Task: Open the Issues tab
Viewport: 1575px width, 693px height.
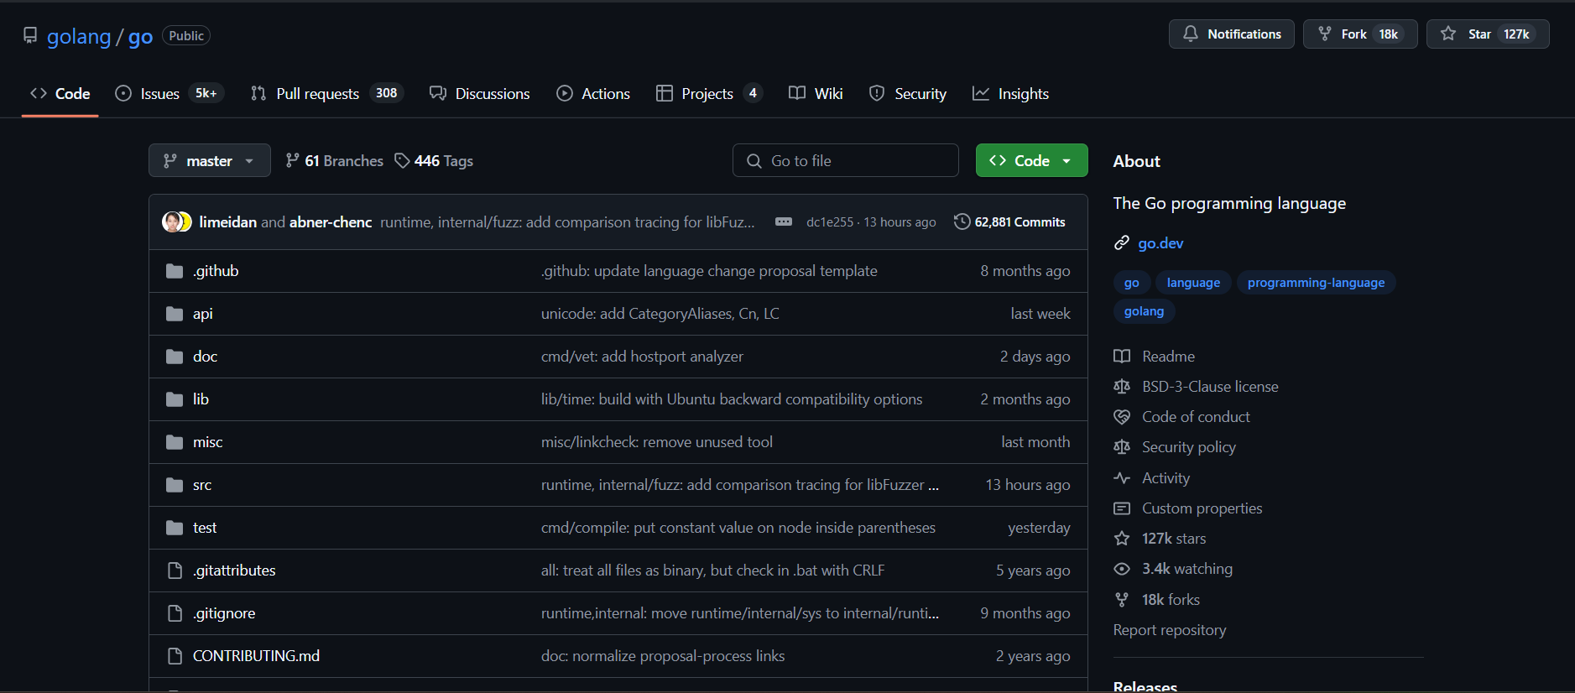Action: point(169,94)
